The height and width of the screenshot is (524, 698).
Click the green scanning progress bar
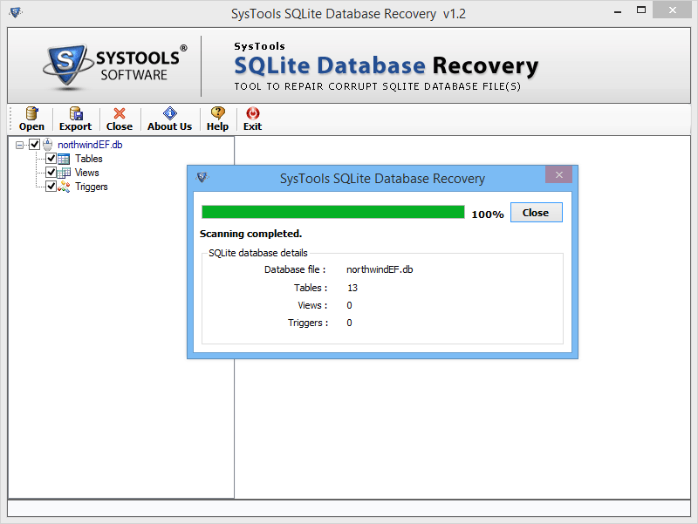tap(333, 212)
